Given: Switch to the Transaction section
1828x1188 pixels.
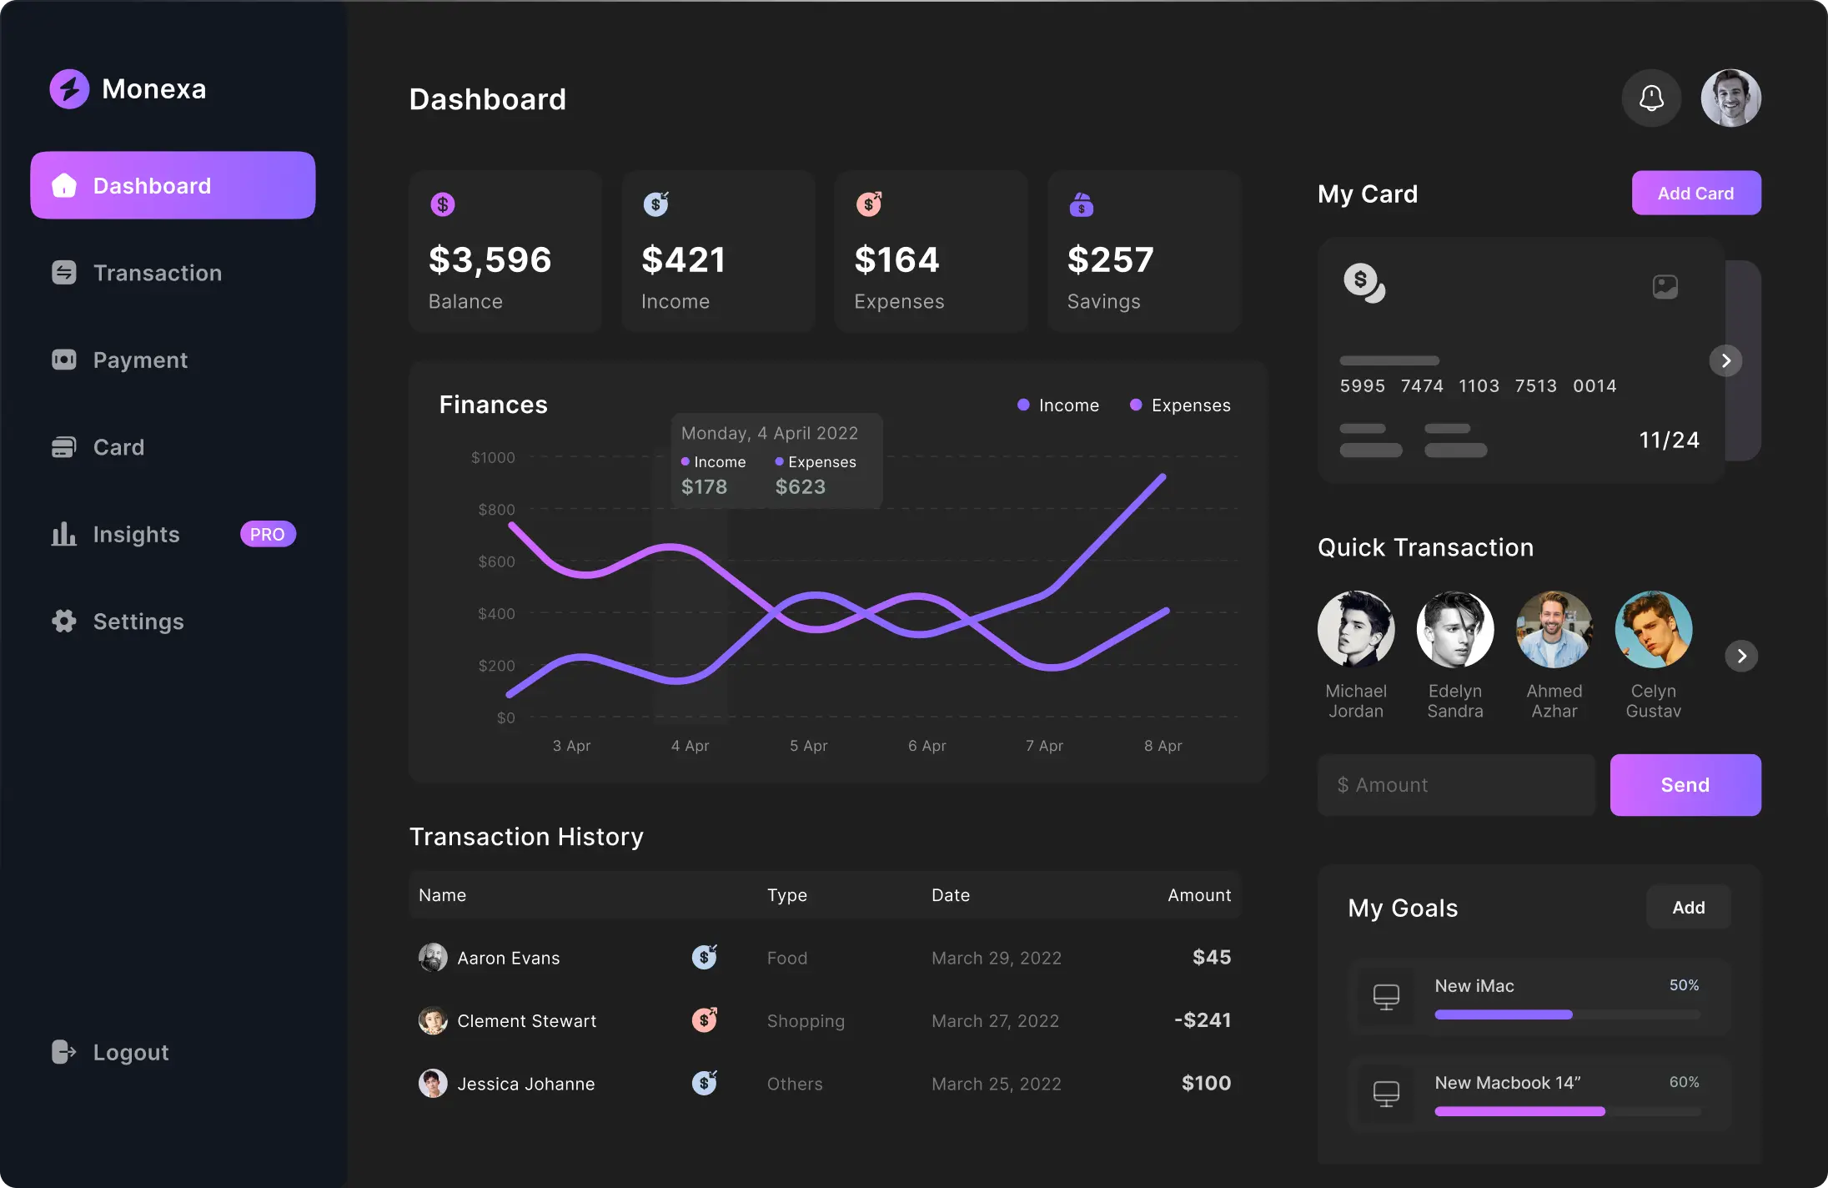Looking at the screenshot, I should [x=157, y=273].
